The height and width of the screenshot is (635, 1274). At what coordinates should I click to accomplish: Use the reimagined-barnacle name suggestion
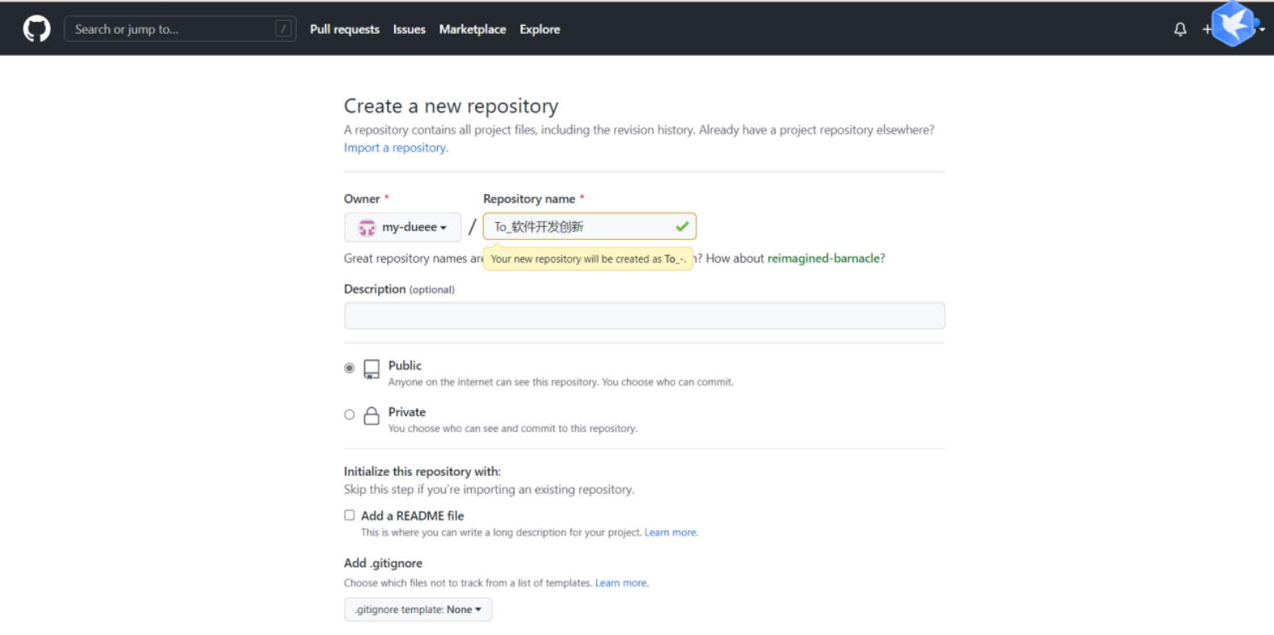pos(823,259)
